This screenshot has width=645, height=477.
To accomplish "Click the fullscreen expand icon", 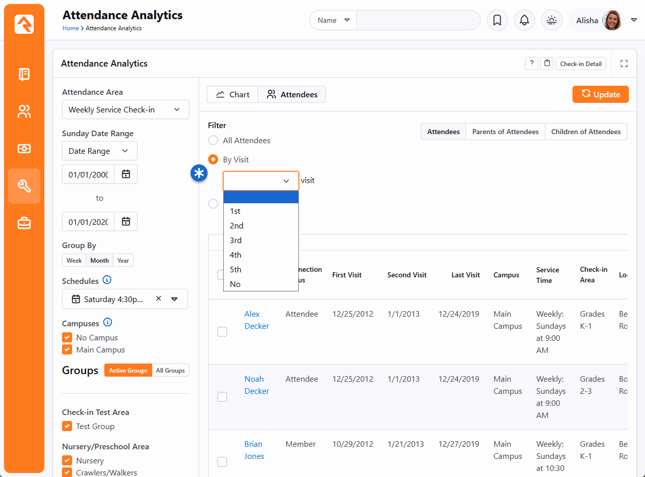I will click(624, 64).
